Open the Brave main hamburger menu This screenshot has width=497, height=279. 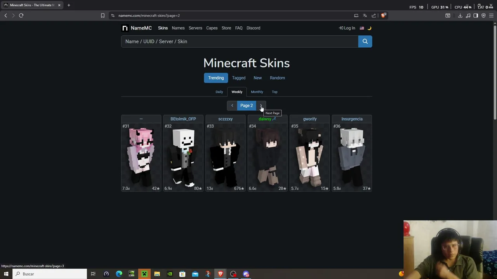(491, 15)
